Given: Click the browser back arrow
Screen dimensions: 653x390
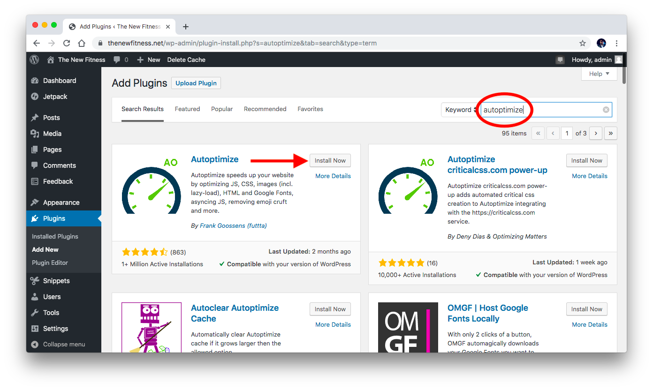Looking at the screenshot, I should coord(37,43).
